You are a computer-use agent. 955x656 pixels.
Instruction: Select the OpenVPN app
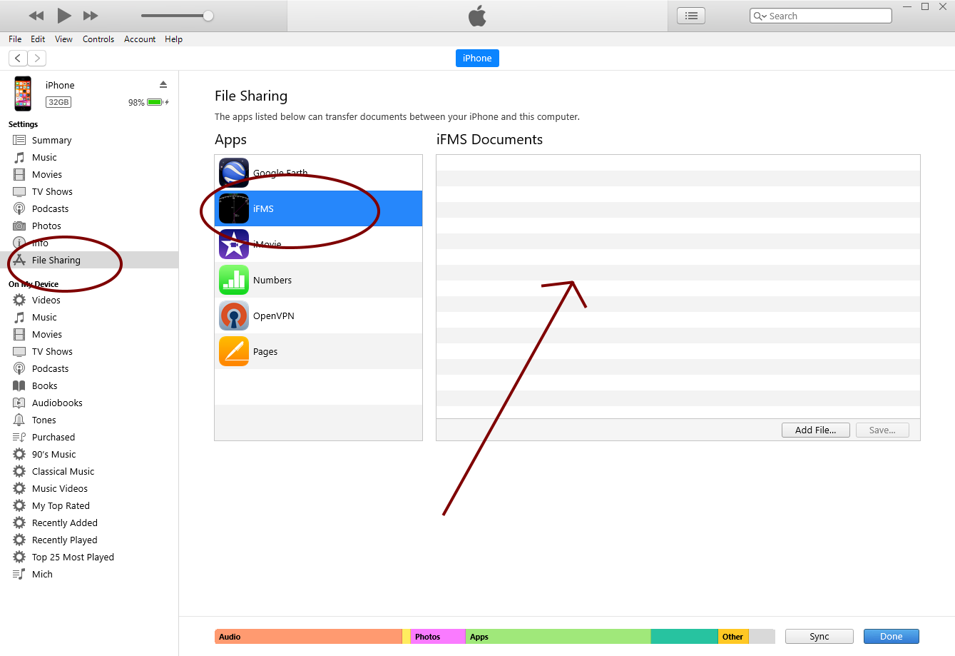318,316
